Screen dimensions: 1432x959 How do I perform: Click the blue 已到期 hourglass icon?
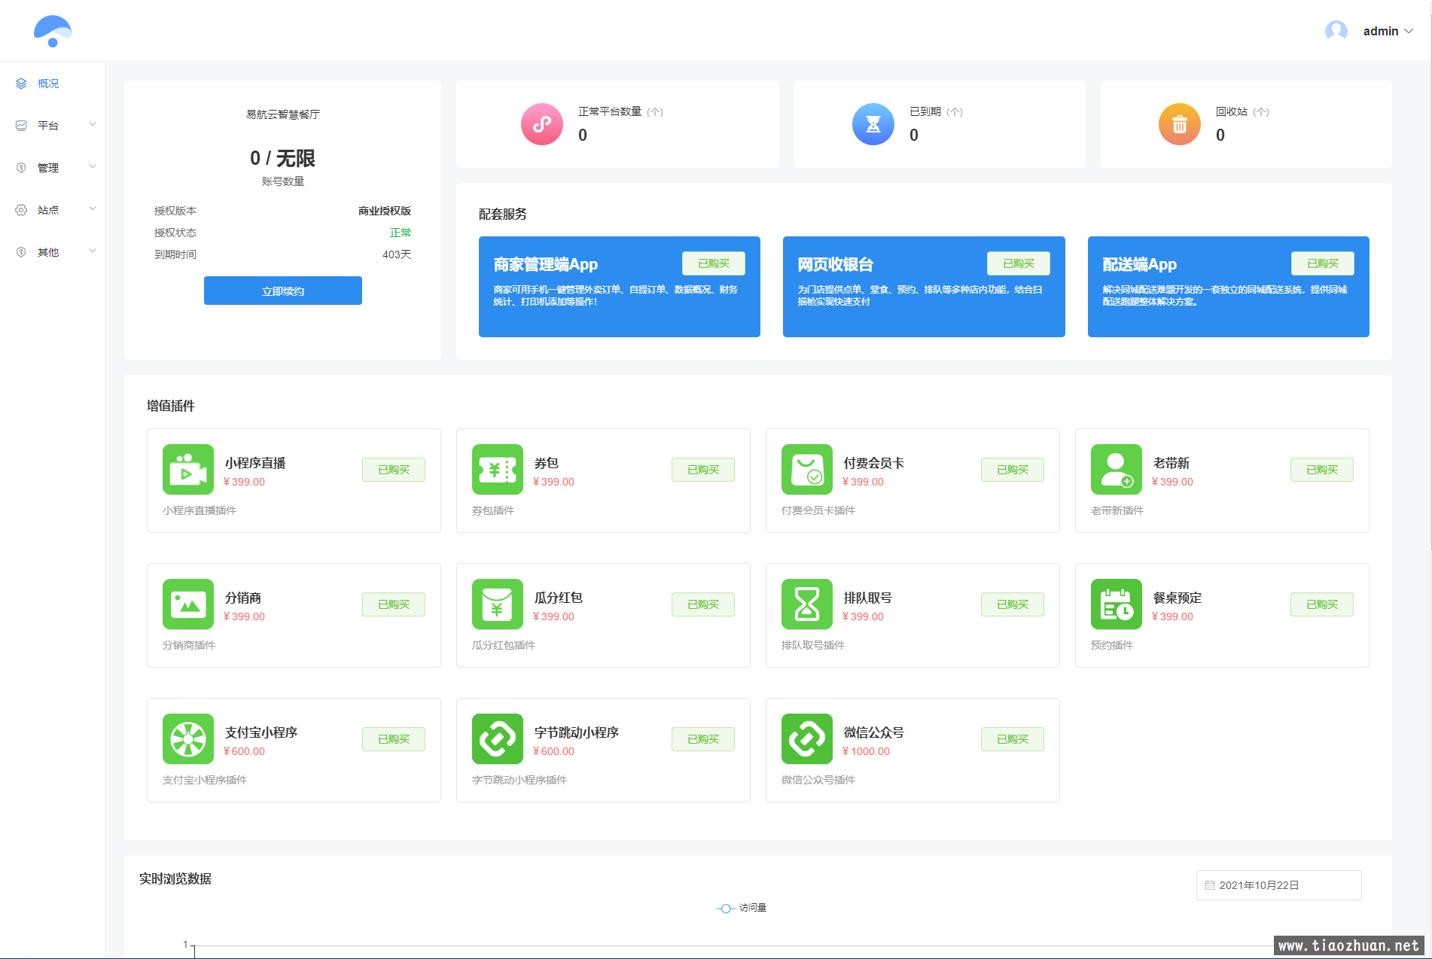873,124
